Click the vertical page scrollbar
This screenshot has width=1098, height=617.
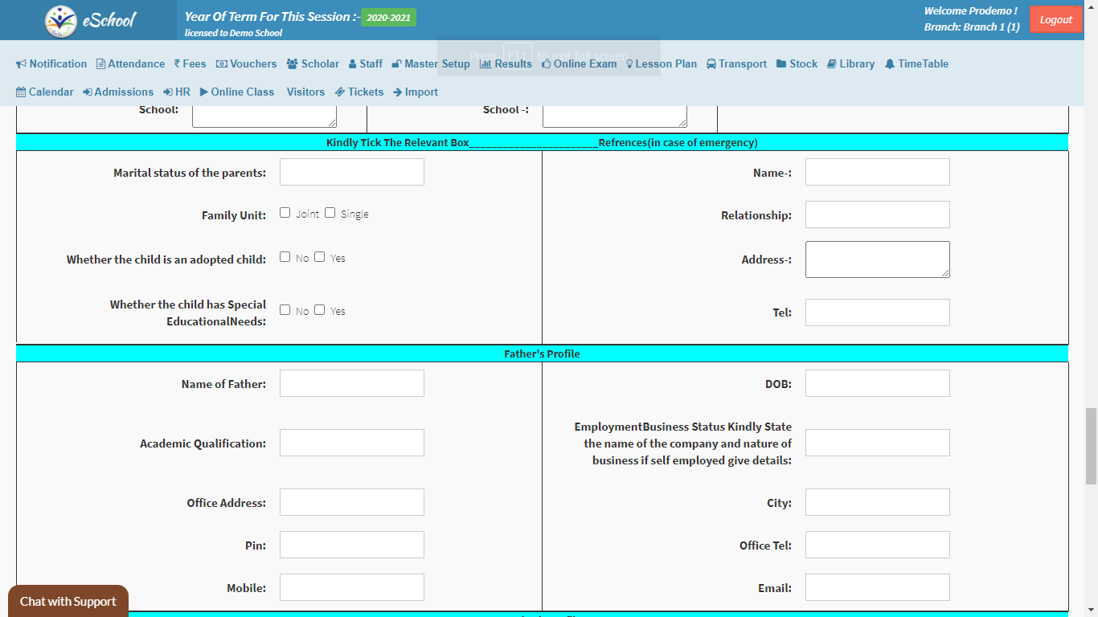[1091, 446]
